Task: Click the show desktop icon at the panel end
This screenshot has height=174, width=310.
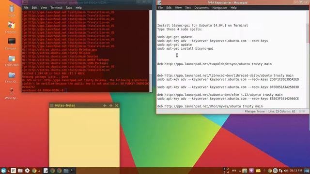Action: point(307,171)
